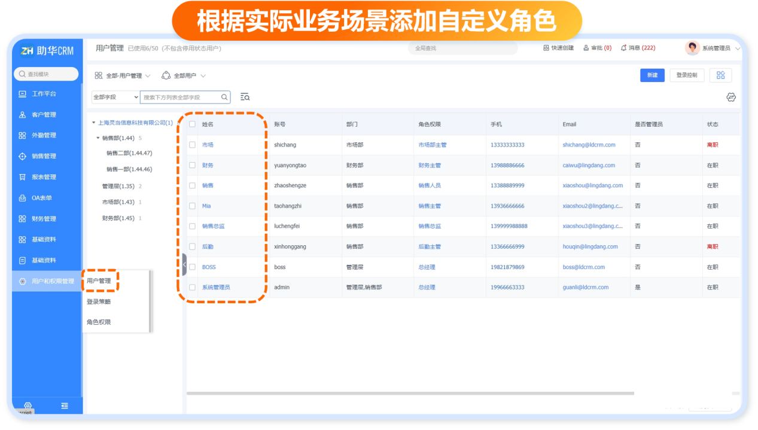Tick the checkbox for the 市场 row

[192, 145]
